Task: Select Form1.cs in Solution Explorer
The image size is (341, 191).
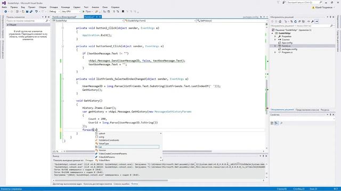Action: pyautogui.click(x=286, y=46)
